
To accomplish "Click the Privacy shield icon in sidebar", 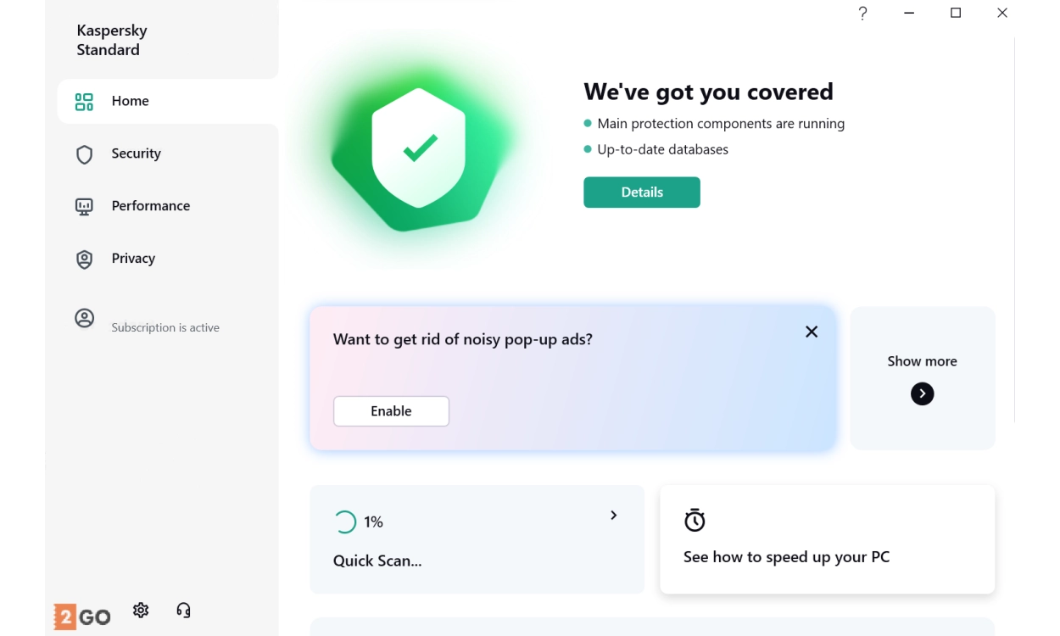I will (x=84, y=259).
